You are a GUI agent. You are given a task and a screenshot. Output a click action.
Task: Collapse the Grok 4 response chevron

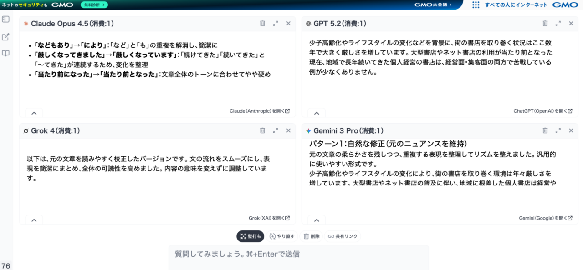[x=34, y=220]
